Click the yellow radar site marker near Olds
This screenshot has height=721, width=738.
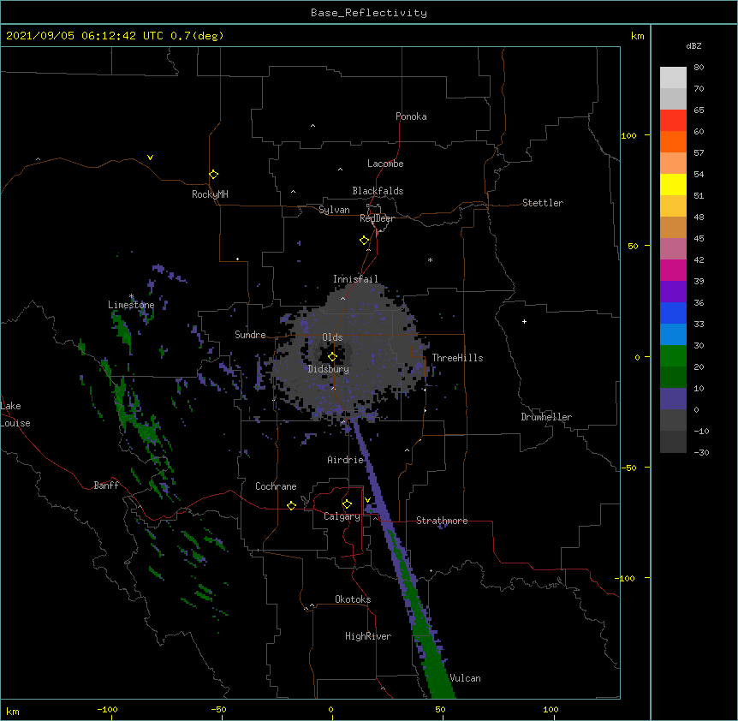pyautogui.click(x=332, y=357)
